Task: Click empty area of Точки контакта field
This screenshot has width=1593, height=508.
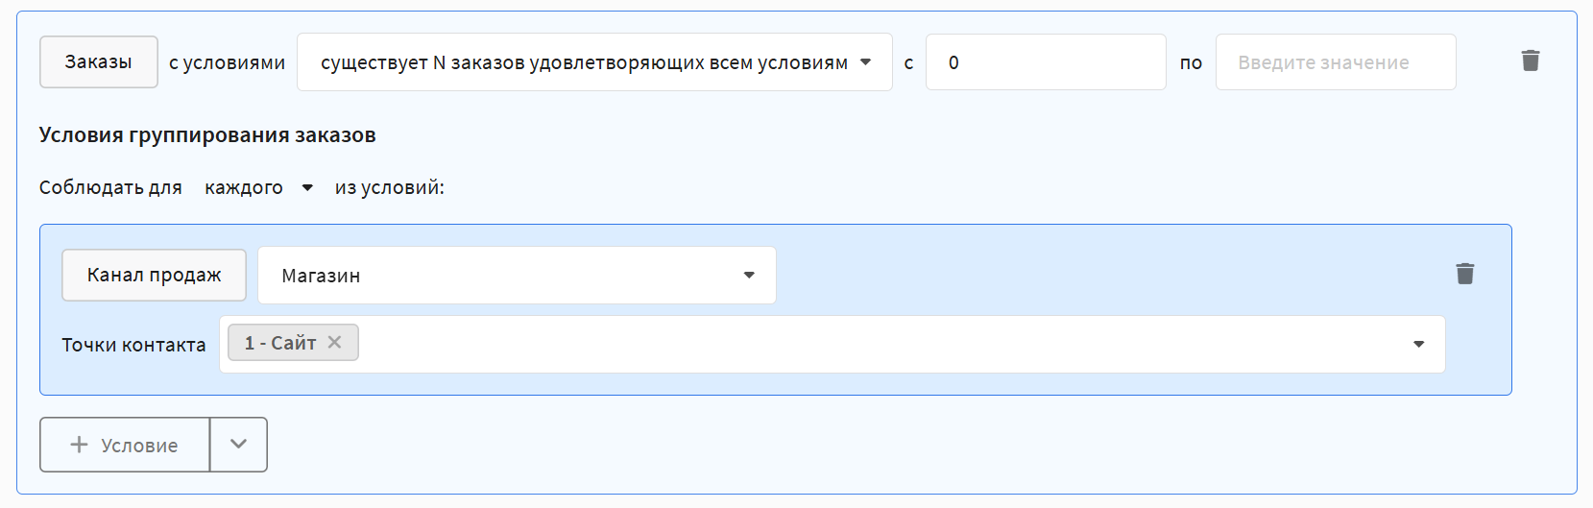Action: [x=864, y=344]
